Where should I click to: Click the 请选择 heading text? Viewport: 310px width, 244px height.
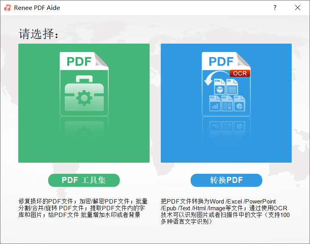39,34
